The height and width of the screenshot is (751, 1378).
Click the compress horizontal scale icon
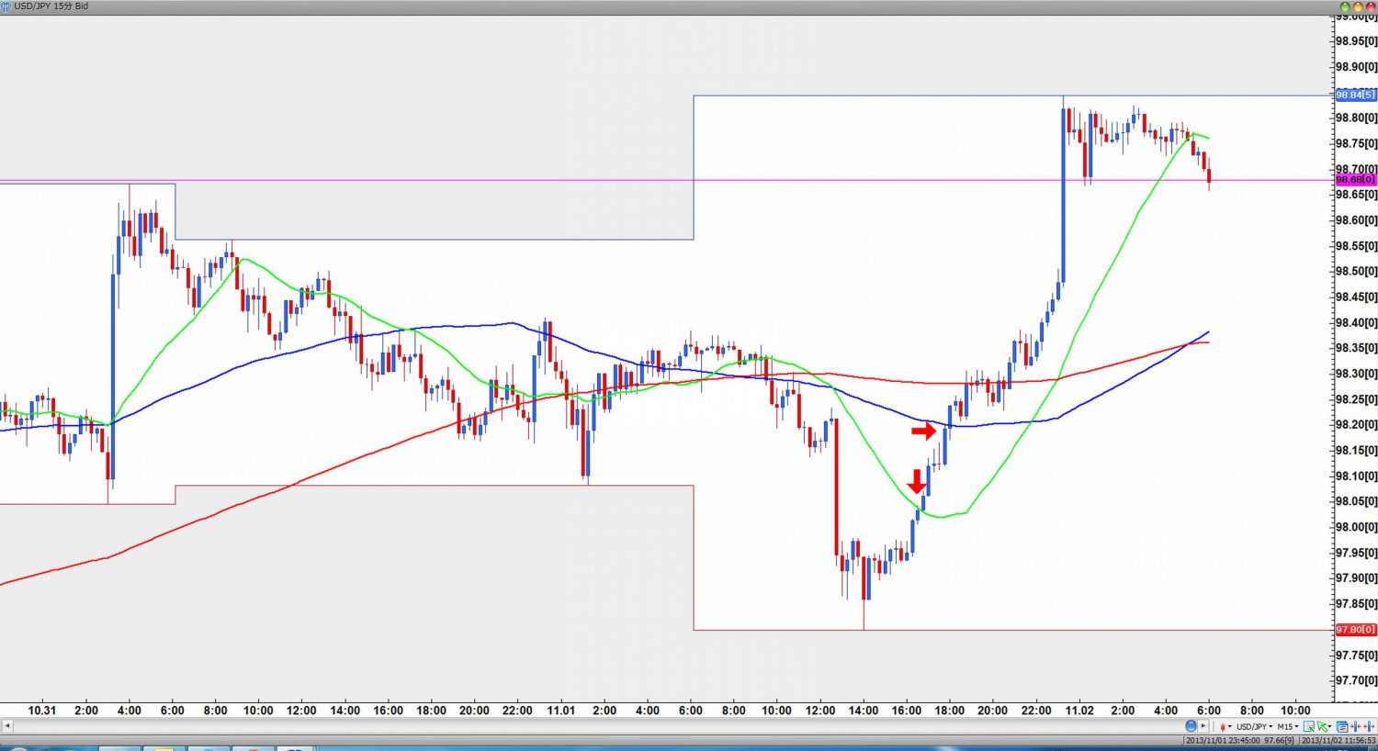click(x=1356, y=726)
